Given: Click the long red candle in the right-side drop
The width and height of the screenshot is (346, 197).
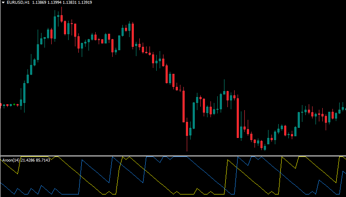Looking at the screenshot, I should [238, 118].
